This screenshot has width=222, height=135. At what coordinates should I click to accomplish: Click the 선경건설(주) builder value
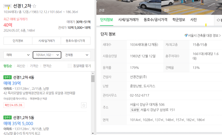[x=138, y=77]
